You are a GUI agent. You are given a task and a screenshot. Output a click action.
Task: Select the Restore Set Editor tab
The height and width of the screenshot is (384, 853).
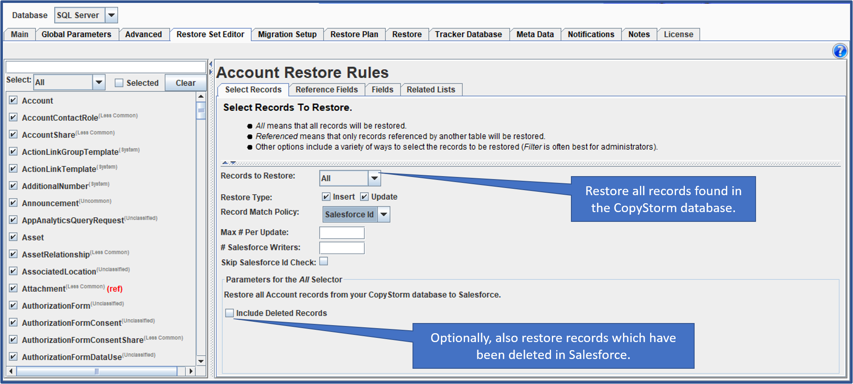(x=210, y=34)
